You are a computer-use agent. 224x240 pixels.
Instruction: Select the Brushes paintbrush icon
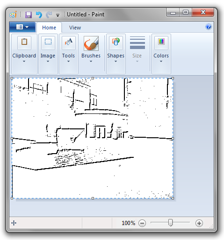(x=91, y=43)
